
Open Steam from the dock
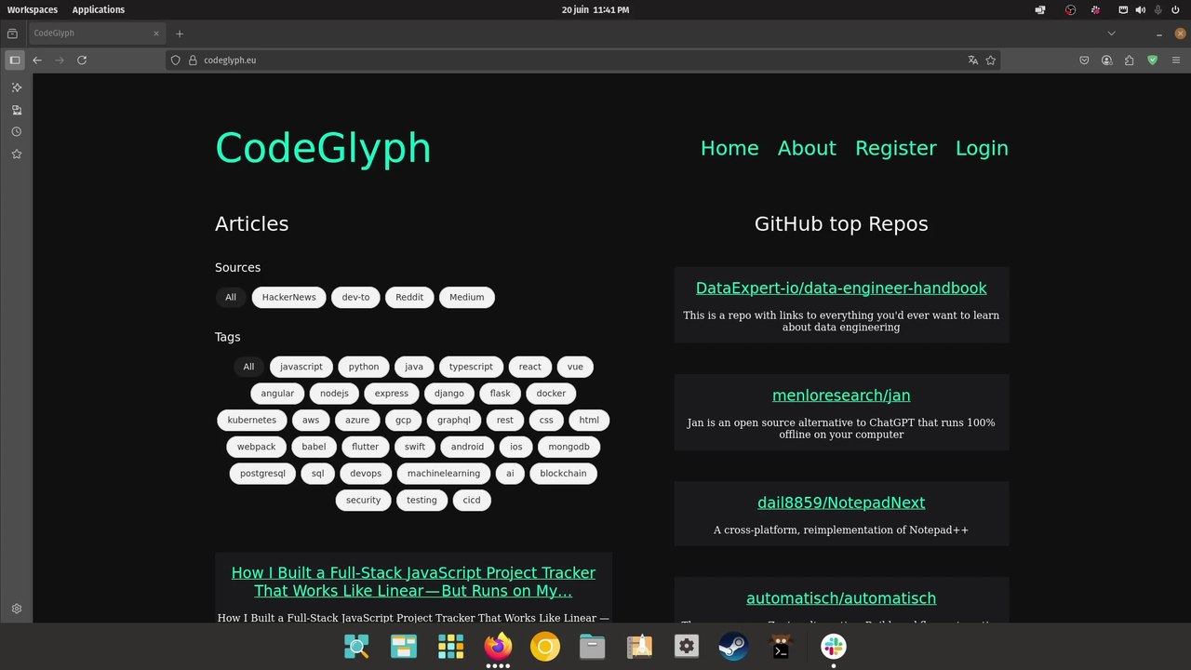click(x=733, y=646)
